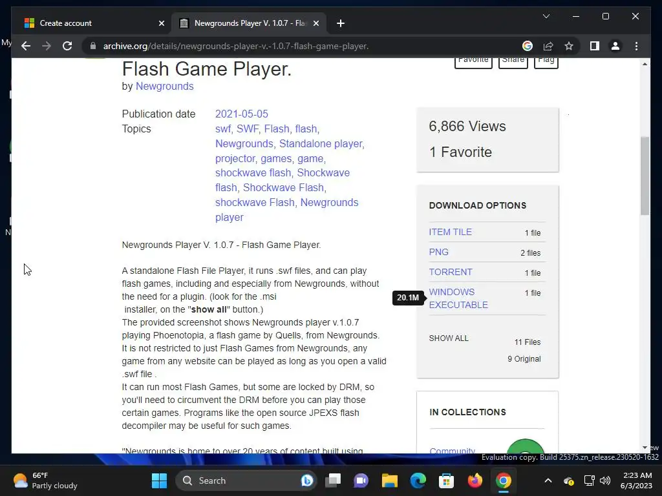Screen dimensions: 662x496
Task: Open weather widget showing 66°F
Action: coord(45,480)
